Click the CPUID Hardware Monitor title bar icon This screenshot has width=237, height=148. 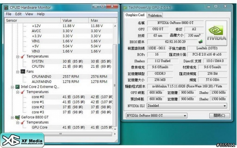pyautogui.click(x=6, y=7)
